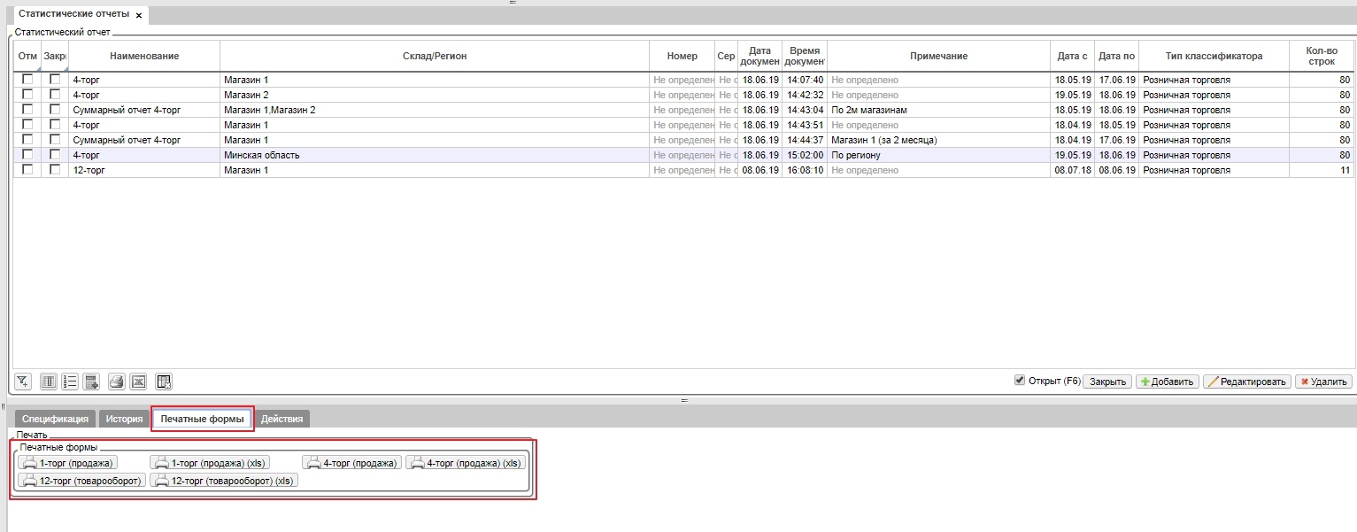The width and height of the screenshot is (1357, 532).
Task: Open column settings icon below table
Action: 49,382
